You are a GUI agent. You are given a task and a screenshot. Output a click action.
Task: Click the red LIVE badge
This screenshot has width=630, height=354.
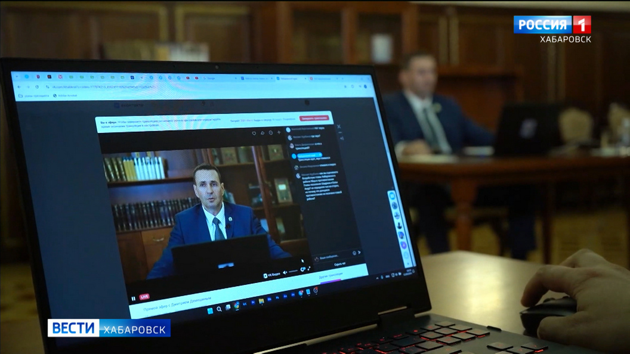tap(144, 297)
